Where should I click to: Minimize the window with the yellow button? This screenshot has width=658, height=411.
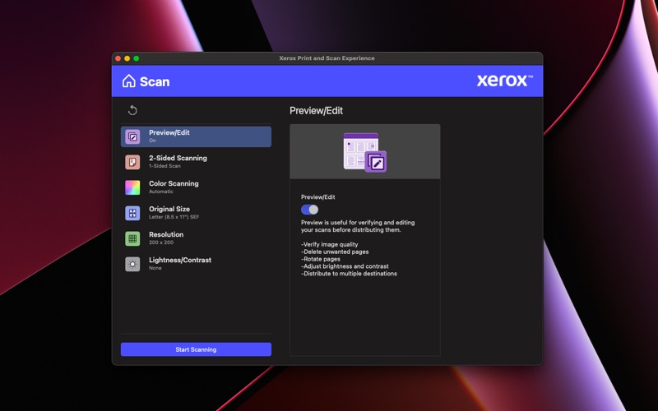tap(127, 58)
